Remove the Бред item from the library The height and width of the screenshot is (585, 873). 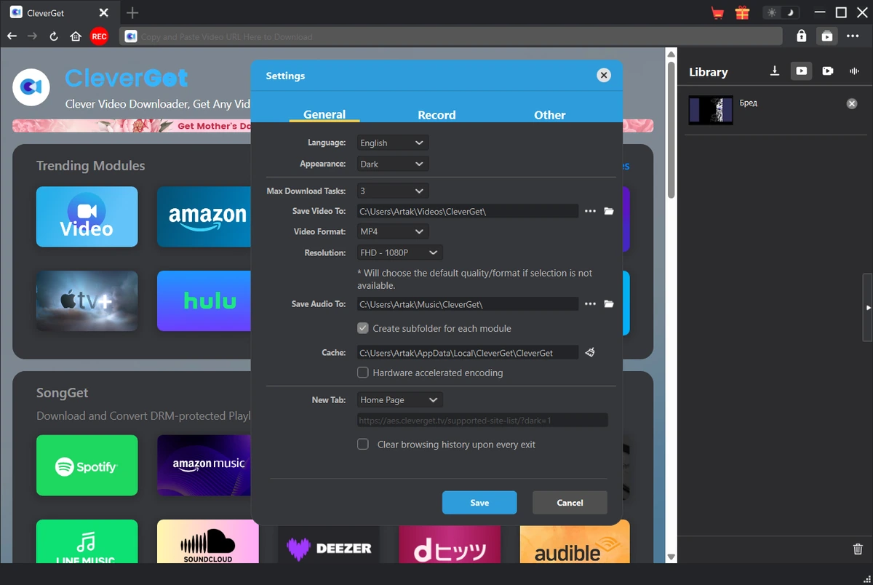(x=852, y=104)
